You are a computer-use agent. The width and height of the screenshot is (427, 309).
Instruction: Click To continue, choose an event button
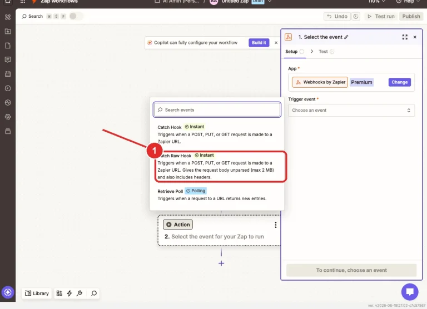pos(351,270)
